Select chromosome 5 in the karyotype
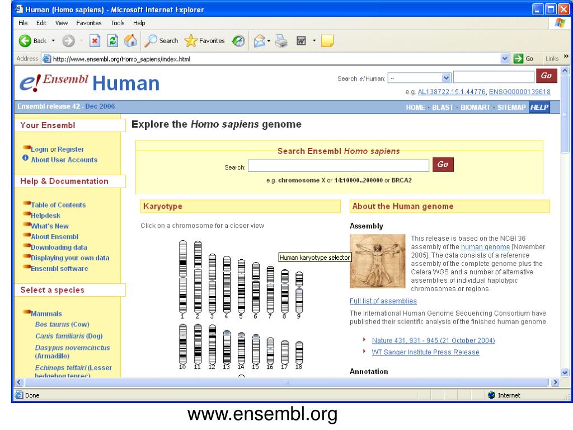573x430 pixels. 241,286
